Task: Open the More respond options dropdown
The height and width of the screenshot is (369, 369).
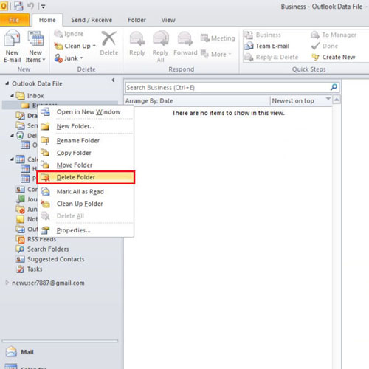Action: (x=216, y=54)
